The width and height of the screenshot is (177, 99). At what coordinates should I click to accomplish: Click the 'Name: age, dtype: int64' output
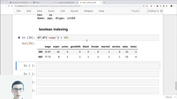click(x=56, y=18)
